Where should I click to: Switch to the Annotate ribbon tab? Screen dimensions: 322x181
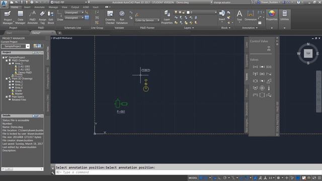pos(39,7)
